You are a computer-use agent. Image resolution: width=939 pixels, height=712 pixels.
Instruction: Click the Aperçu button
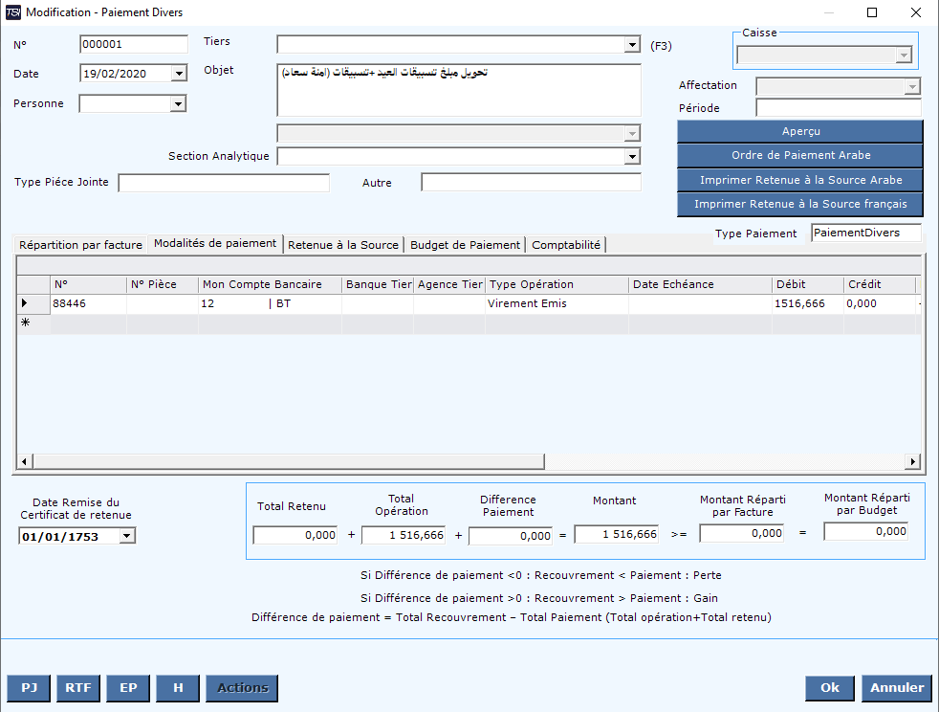(799, 131)
